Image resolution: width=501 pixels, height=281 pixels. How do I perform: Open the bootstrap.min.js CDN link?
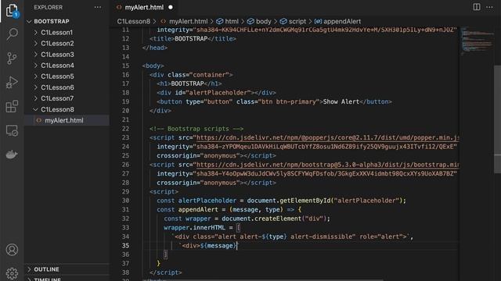(327, 165)
